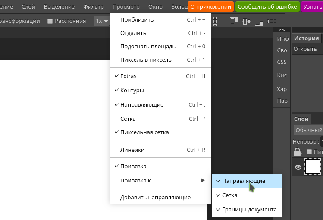323x220 pixels.
Task: Open the 1x zoom dropdown
Action: click(x=101, y=21)
